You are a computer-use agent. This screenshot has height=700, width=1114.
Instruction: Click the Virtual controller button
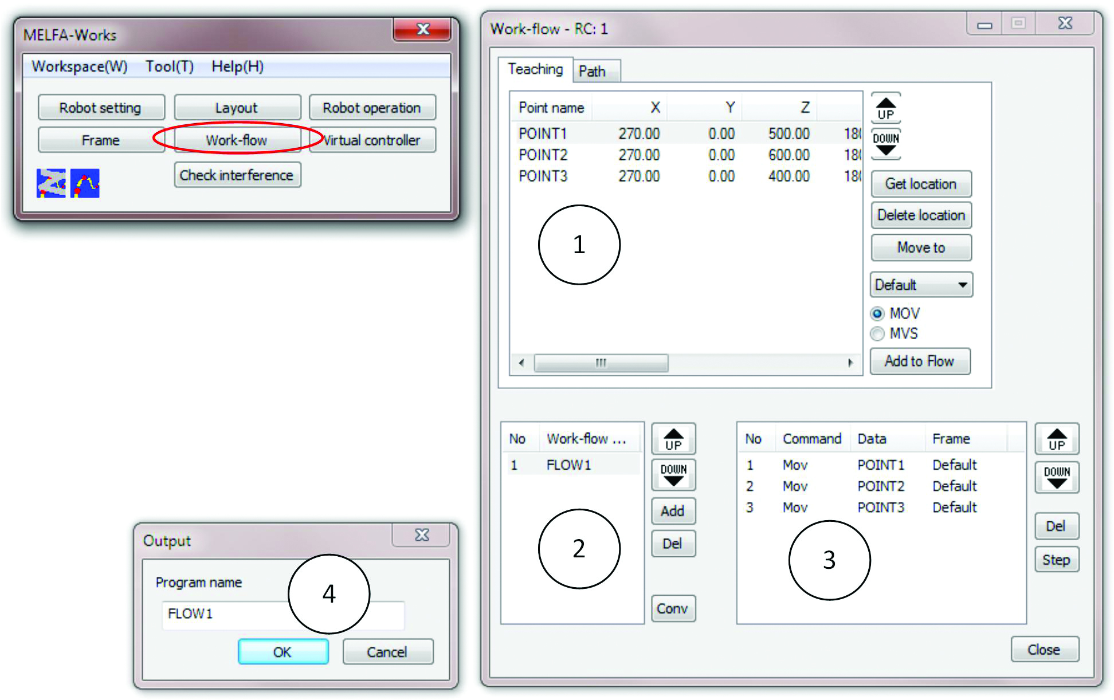click(x=372, y=140)
